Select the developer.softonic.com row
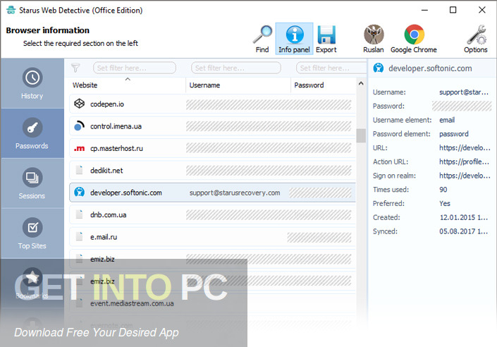This screenshot has width=497, height=347. click(x=212, y=193)
